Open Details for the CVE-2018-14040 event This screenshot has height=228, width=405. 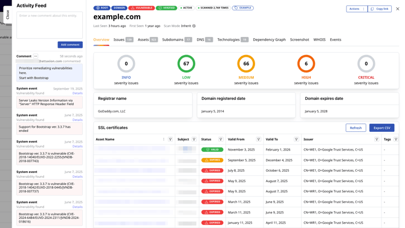(77, 146)
